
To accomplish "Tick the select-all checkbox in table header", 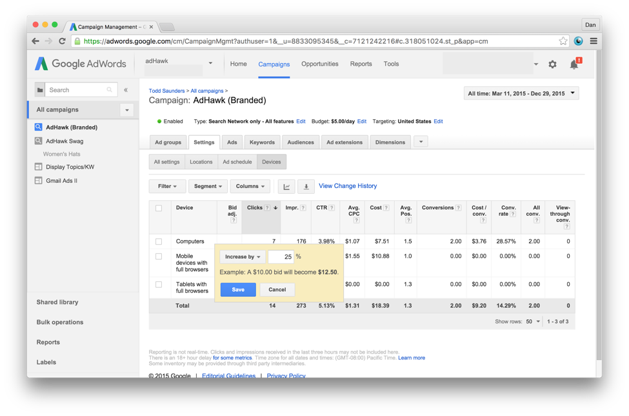I will [x=159, y=208].
